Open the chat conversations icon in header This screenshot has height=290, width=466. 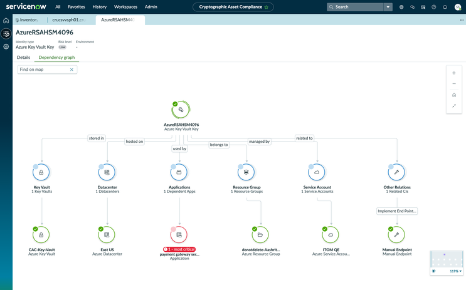[x=412, y=7]
